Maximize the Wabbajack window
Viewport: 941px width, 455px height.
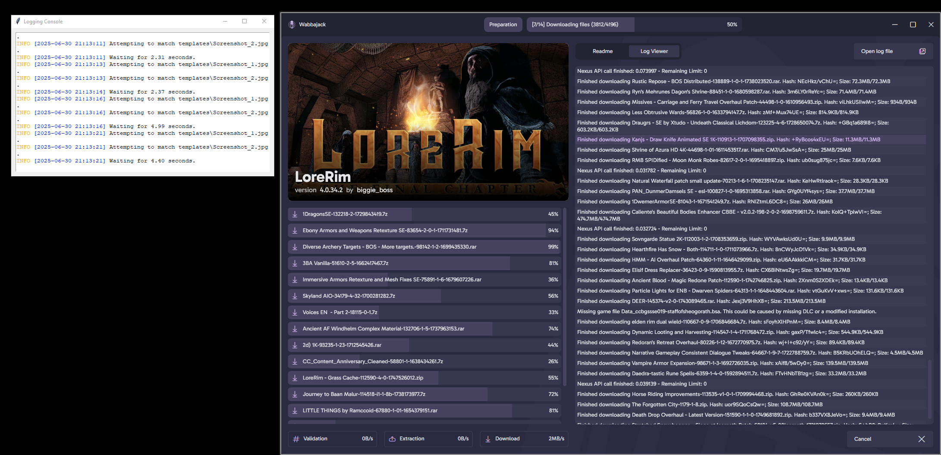pos(913,25)
